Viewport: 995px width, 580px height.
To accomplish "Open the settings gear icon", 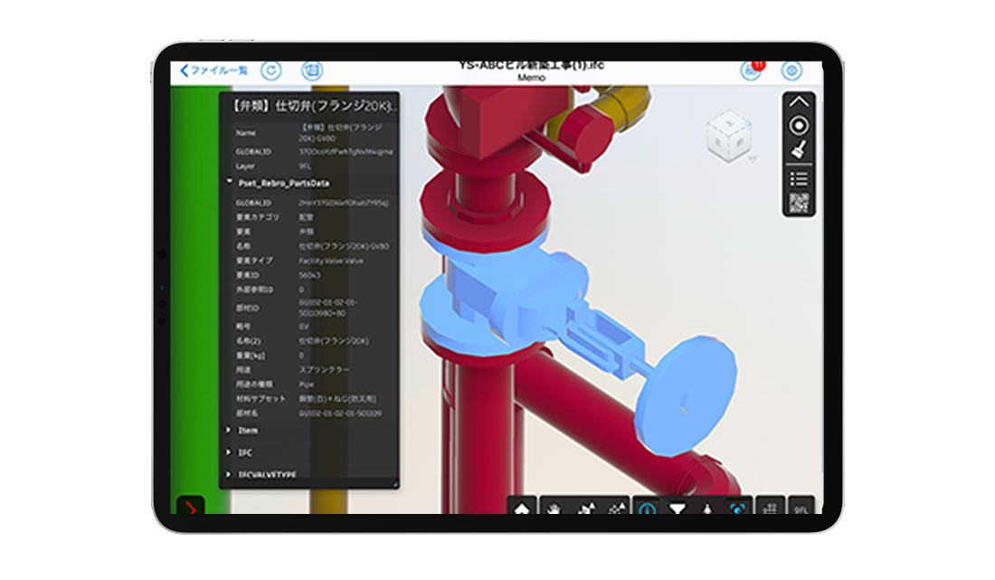I will 791,71.
